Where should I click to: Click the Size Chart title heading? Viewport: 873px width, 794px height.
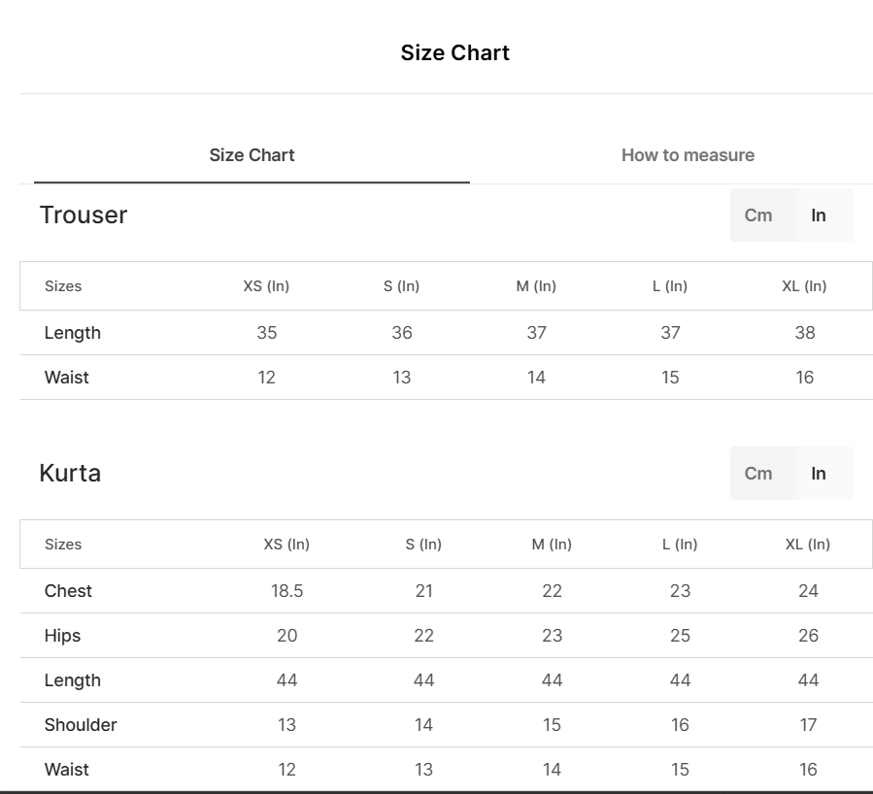point(454,53)
